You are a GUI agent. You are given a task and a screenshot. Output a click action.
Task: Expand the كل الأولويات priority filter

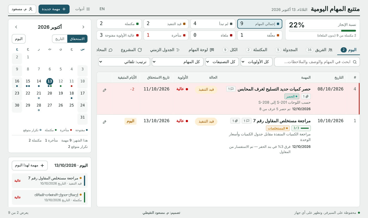[x=256, y=62]
